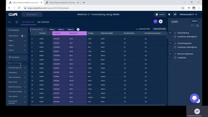This screenshot has height=117, width=208.
Task: Click the purple badge on HistoricalPrice dataset
Action: [22, 36]
